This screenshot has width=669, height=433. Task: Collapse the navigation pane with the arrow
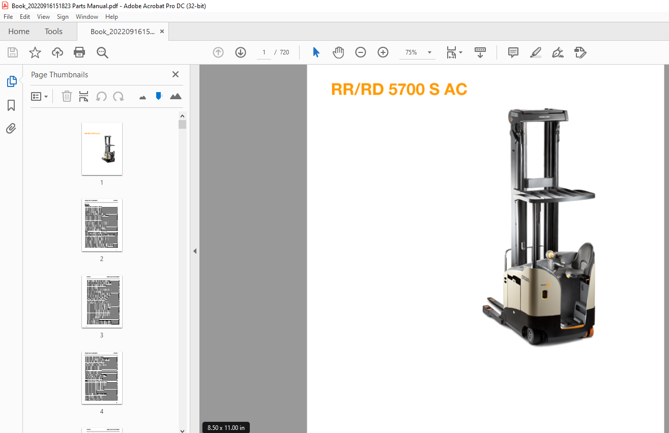[x=195, y=251]
